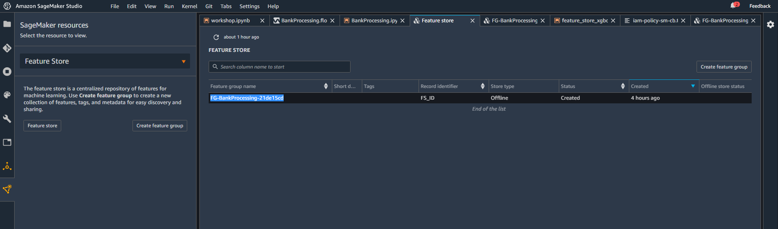Click the refresh icon above Feature Store
This screenshot has width=778, height=229.
click(x=216, y=37)
